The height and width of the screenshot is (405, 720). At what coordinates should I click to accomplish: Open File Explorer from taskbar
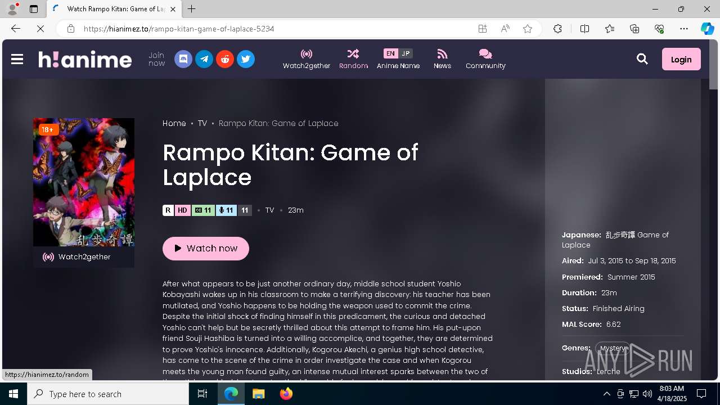258,394
